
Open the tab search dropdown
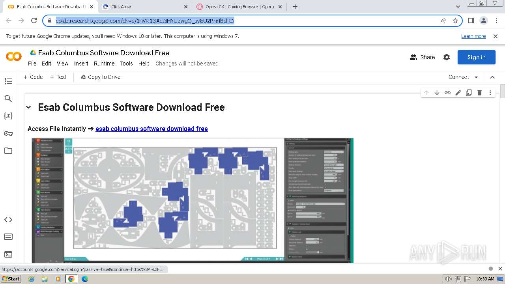coord(458,7)
